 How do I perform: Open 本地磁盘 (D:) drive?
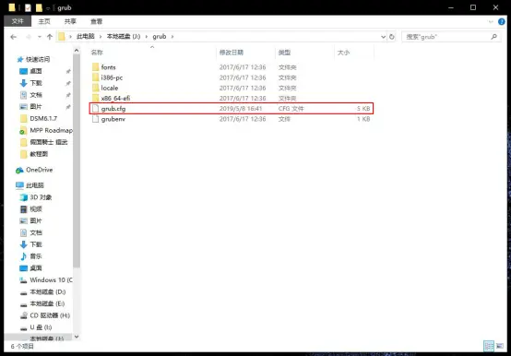tap(48, 291)
